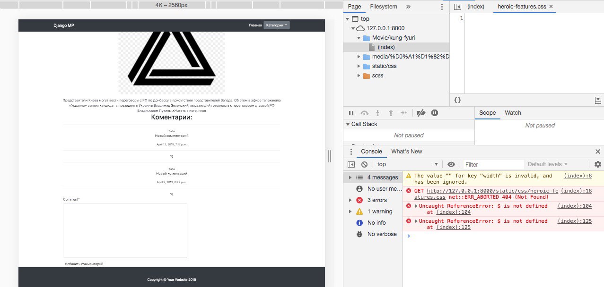Click the step over function icon
The height and width of the screenshot is (287, 604).
click(x=364, y=113)
